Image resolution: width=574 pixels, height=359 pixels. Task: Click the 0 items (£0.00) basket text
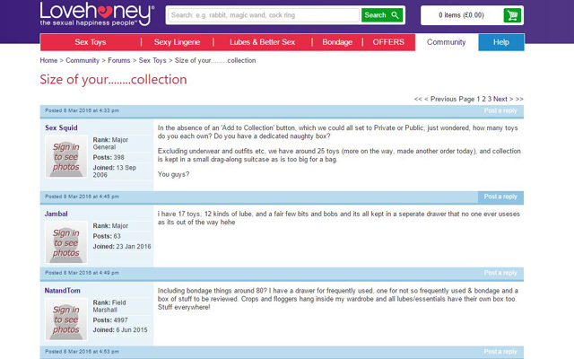461,15
